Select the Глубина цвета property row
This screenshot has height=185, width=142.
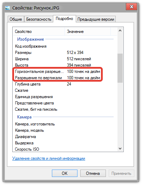(65, 84)
